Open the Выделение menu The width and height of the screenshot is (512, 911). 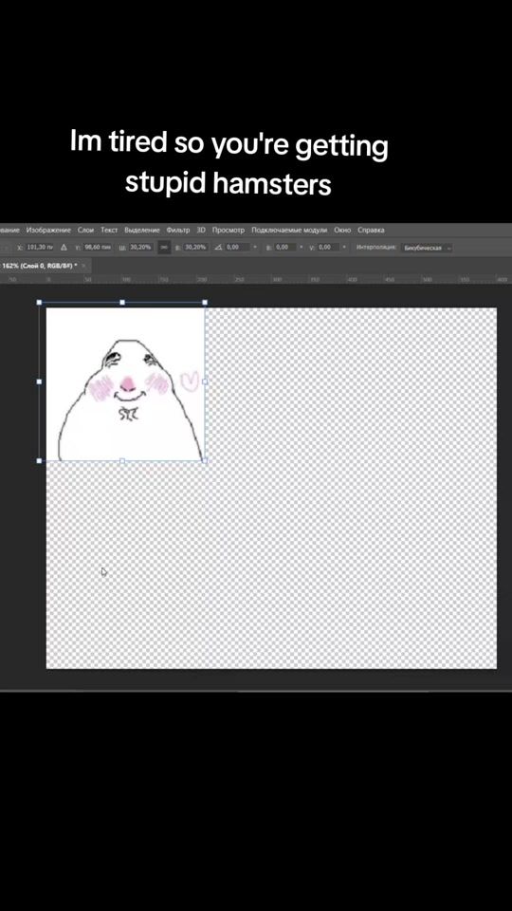pos(141,230)
